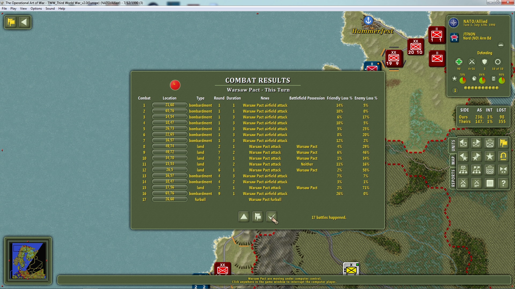Open the Options menu
Screen dimensions: 515x289
(36, 9)
